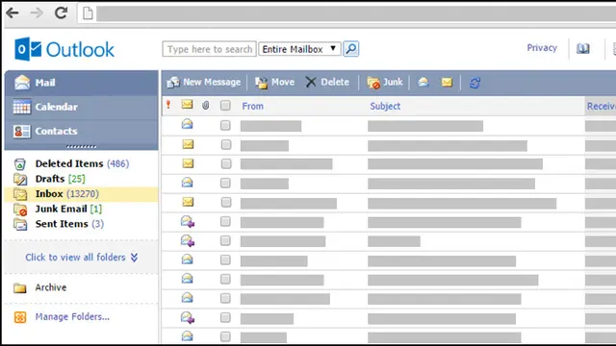Open the Contacts section
Screen dimensions: 616x346
click(81, 132)
